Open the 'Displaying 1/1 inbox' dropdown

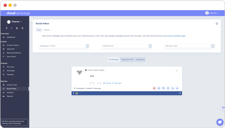tap(64, 46)
